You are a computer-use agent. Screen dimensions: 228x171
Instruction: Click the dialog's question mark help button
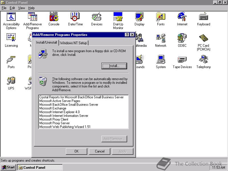(x=127, y=34)
